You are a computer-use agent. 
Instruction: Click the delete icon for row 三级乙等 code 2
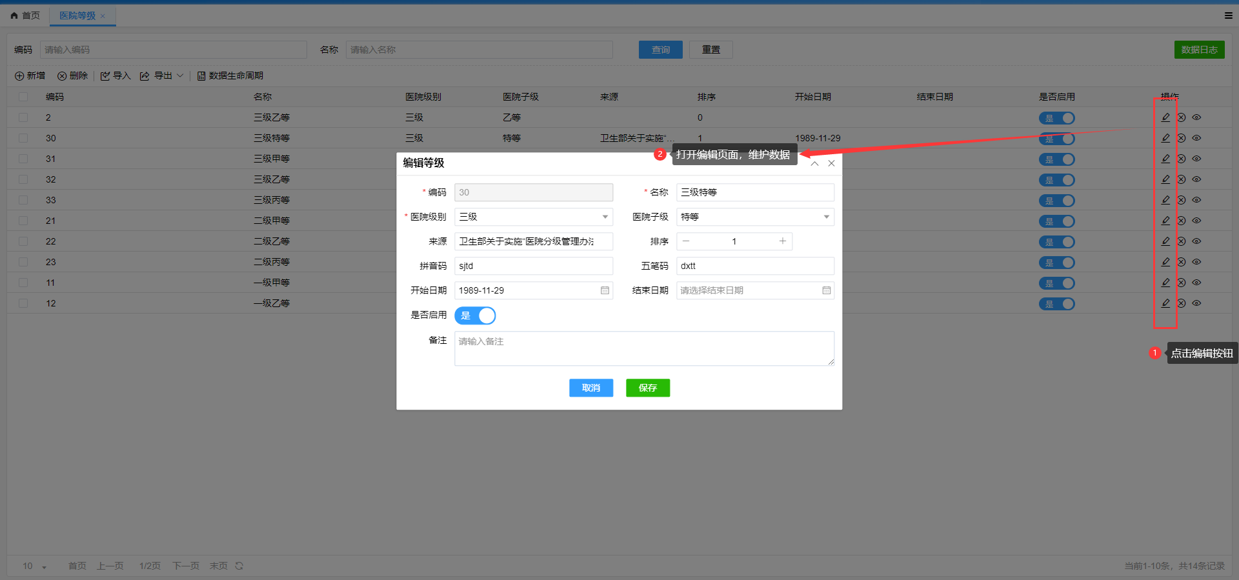pyautogui.click(x=1181, y=117)
